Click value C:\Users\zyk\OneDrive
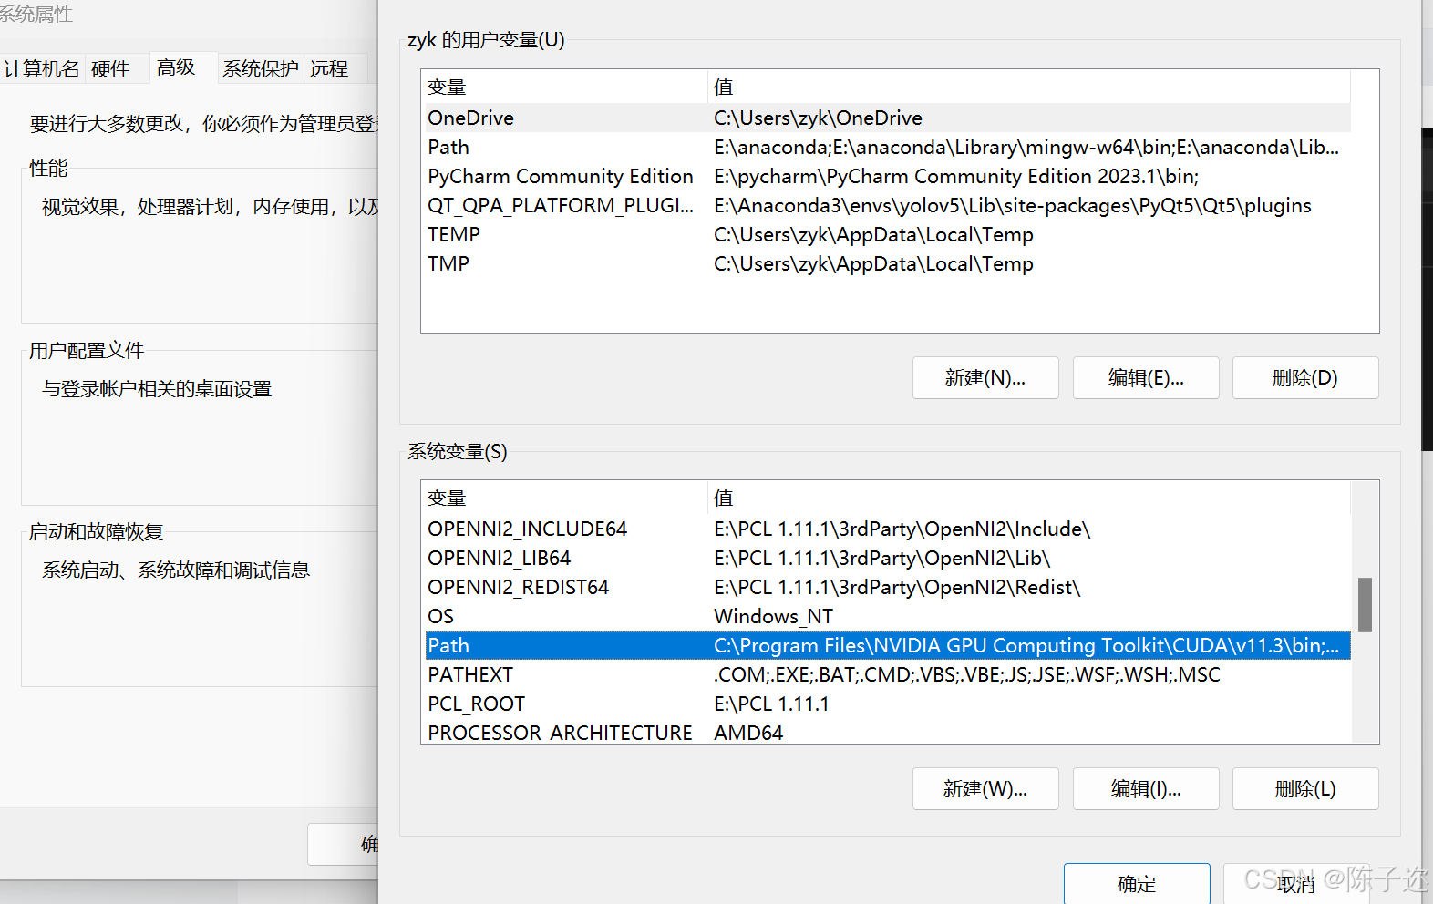This screenshot has width=1433, height=904. coord(818,118)
